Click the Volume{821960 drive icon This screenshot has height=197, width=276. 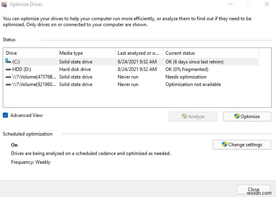pos(8,84)
